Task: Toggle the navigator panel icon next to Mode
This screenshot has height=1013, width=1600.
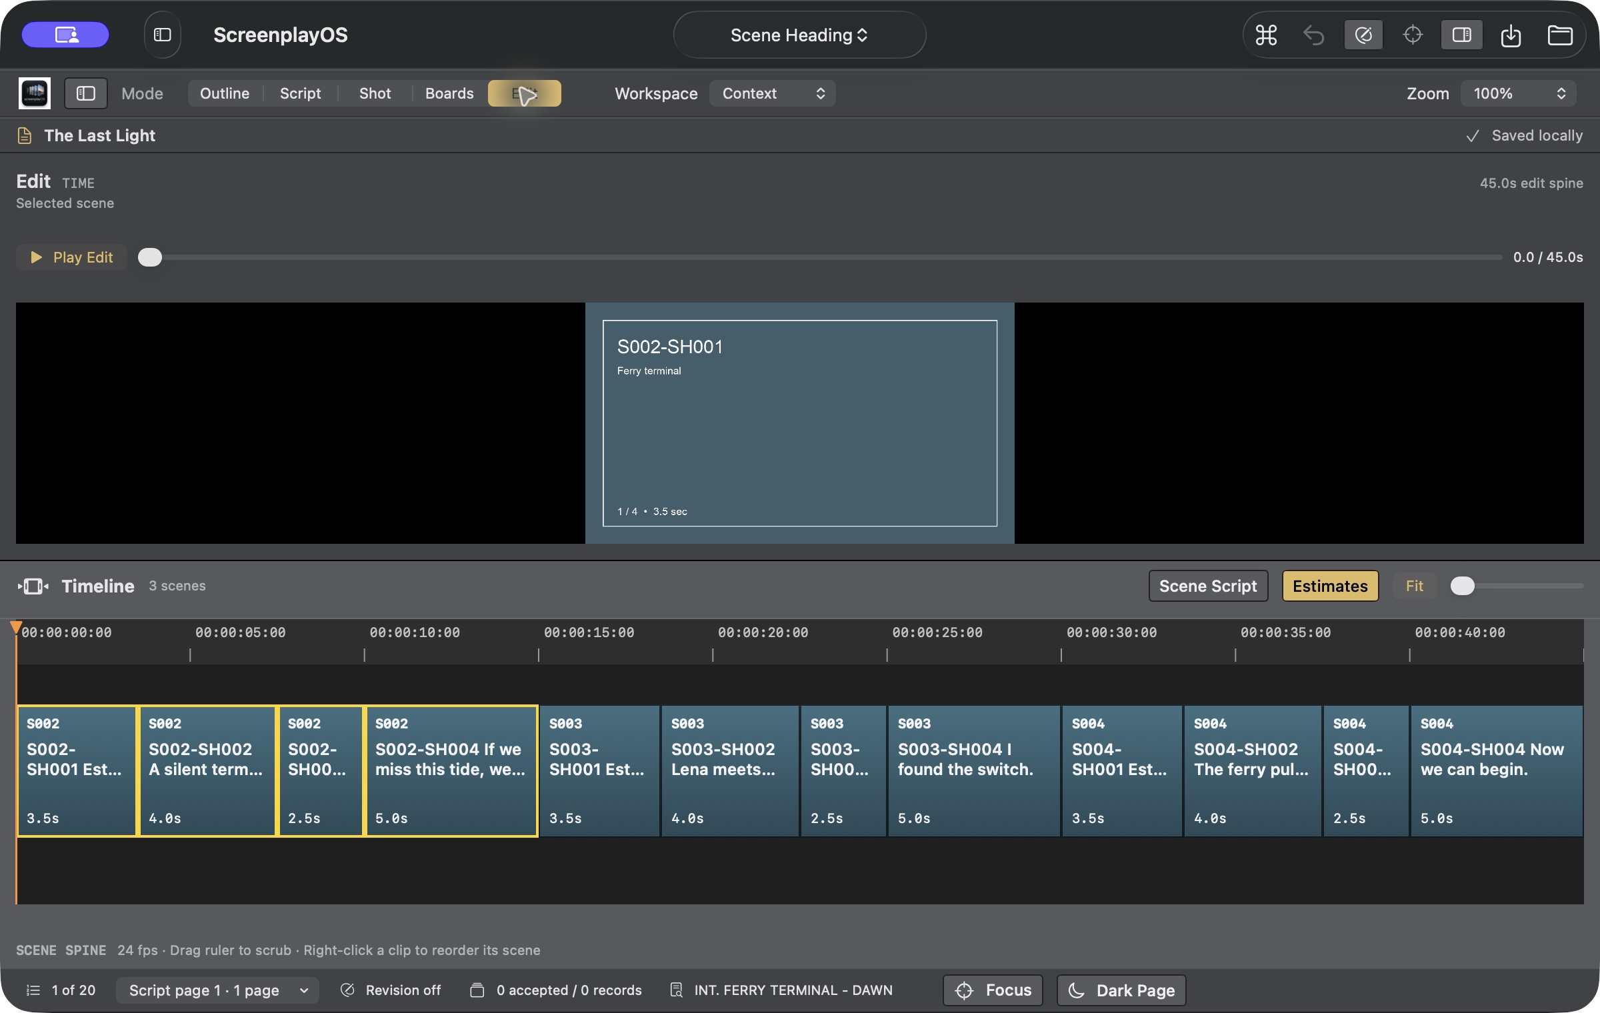Action: point(85,93)
